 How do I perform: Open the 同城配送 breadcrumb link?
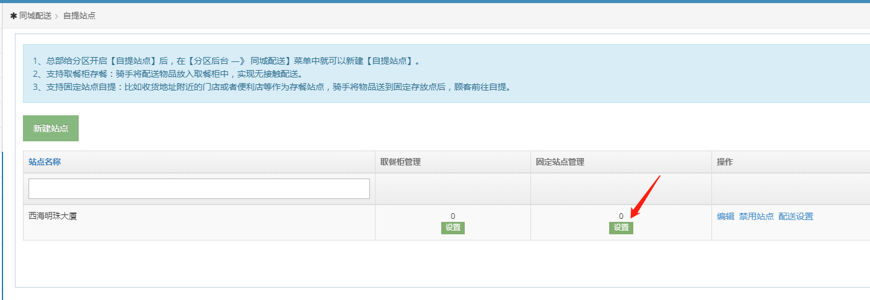(35, 15)
